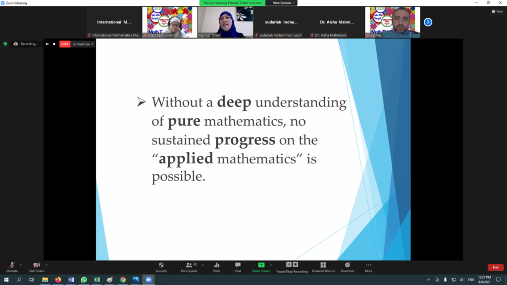The height and width of the screenshot is (285, 507).
Task: Open the Chat panel
Action: 238,265
